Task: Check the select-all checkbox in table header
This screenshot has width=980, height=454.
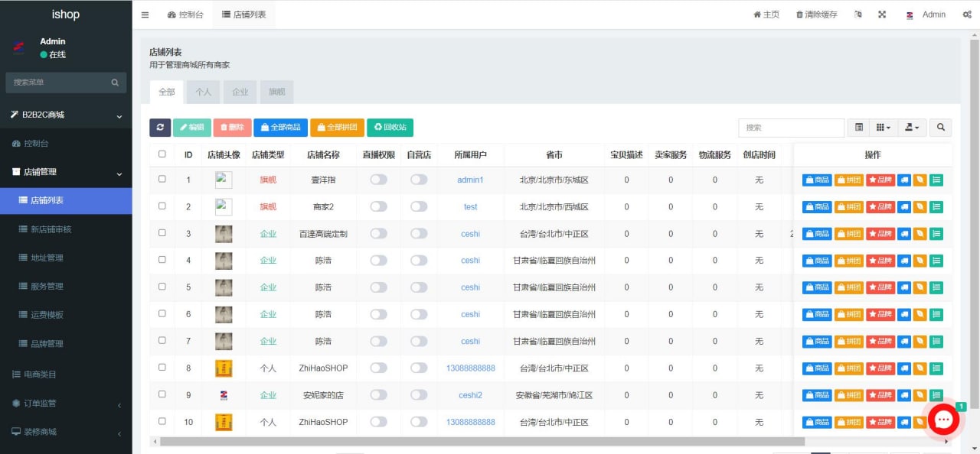Action: pyautogui.click(x=162, y=154)
